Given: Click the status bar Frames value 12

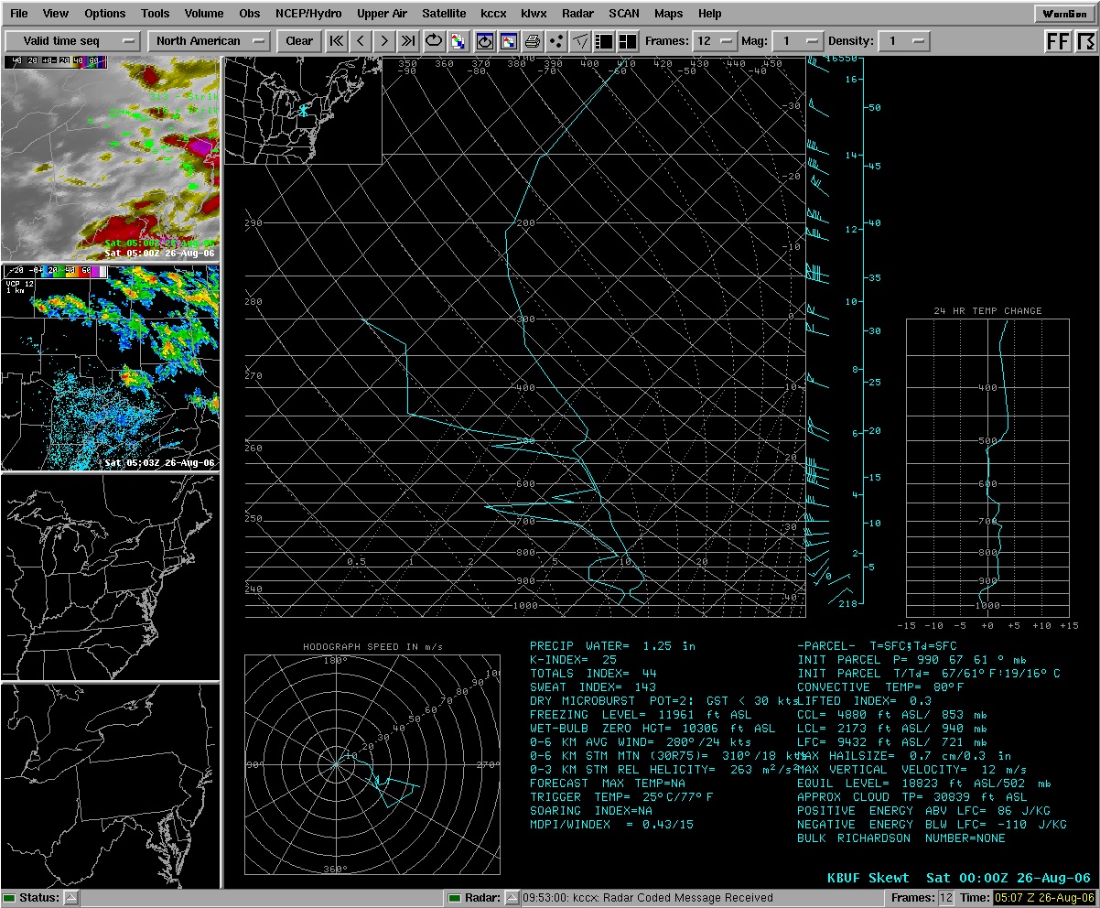Looking at the screenshot, I should tap(945, 898).
